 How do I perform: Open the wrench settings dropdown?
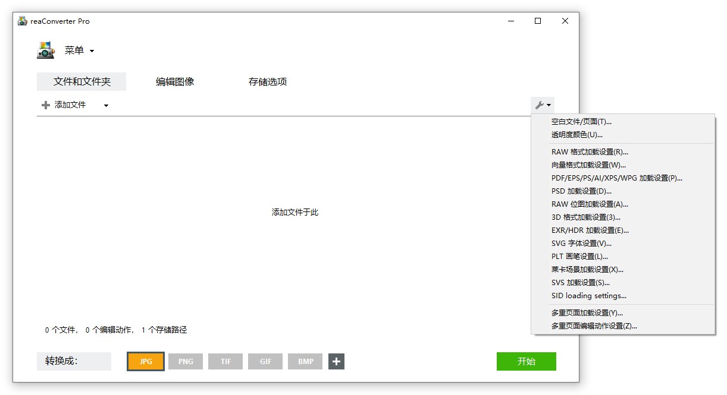543,105
